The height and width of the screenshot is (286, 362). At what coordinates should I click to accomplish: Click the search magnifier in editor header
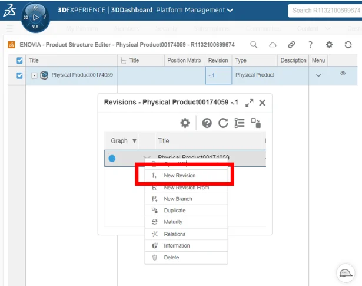tap(254, 45)
